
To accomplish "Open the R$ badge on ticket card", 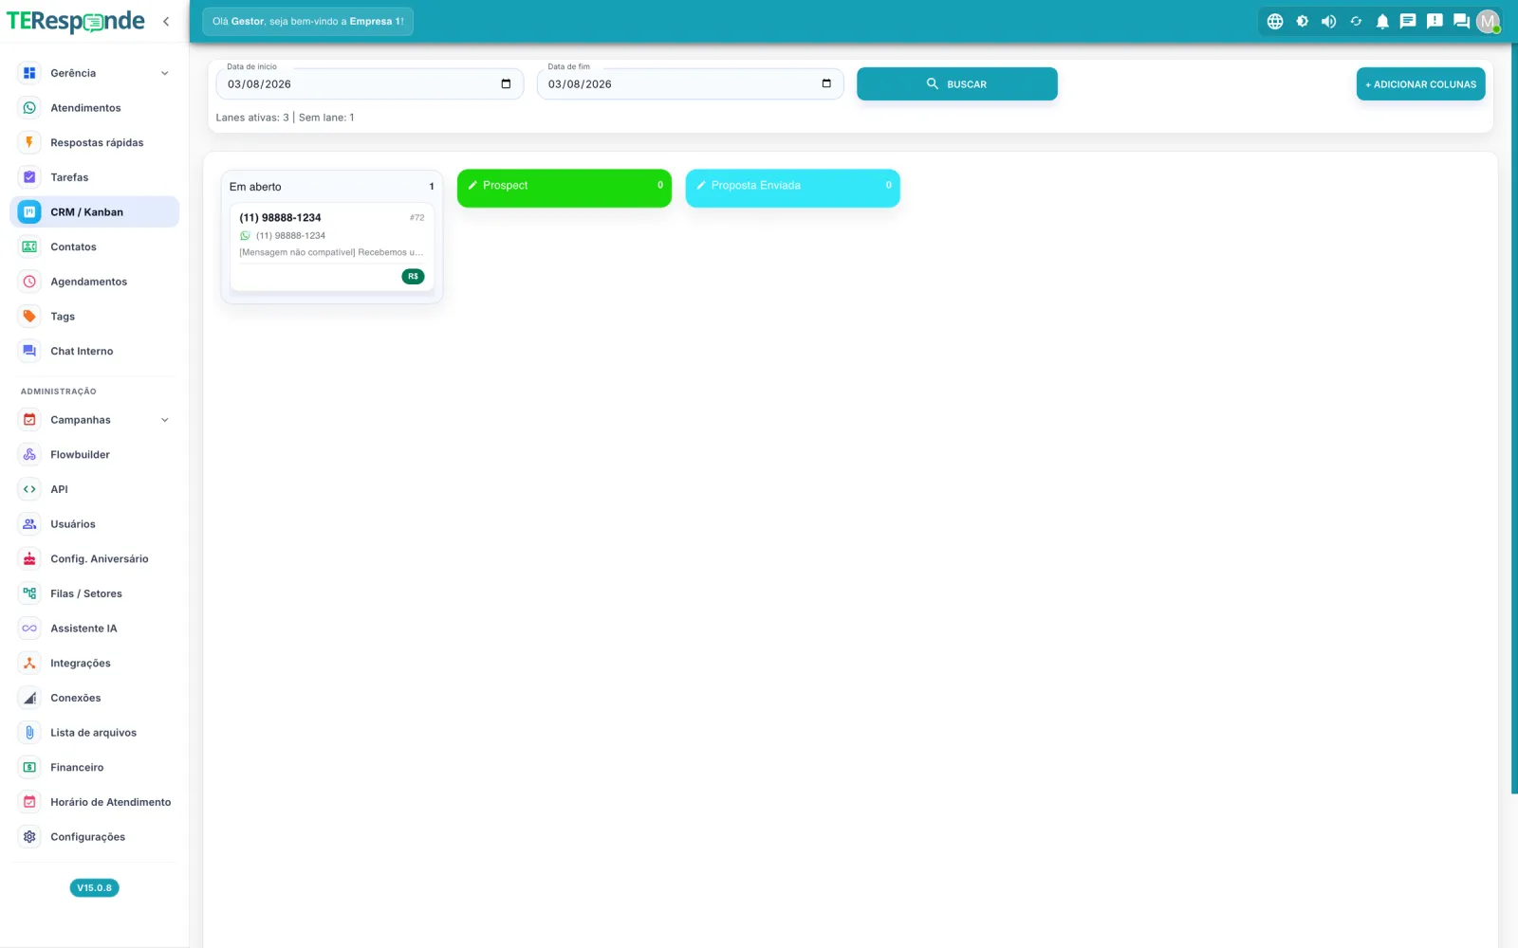I will 413,277.
